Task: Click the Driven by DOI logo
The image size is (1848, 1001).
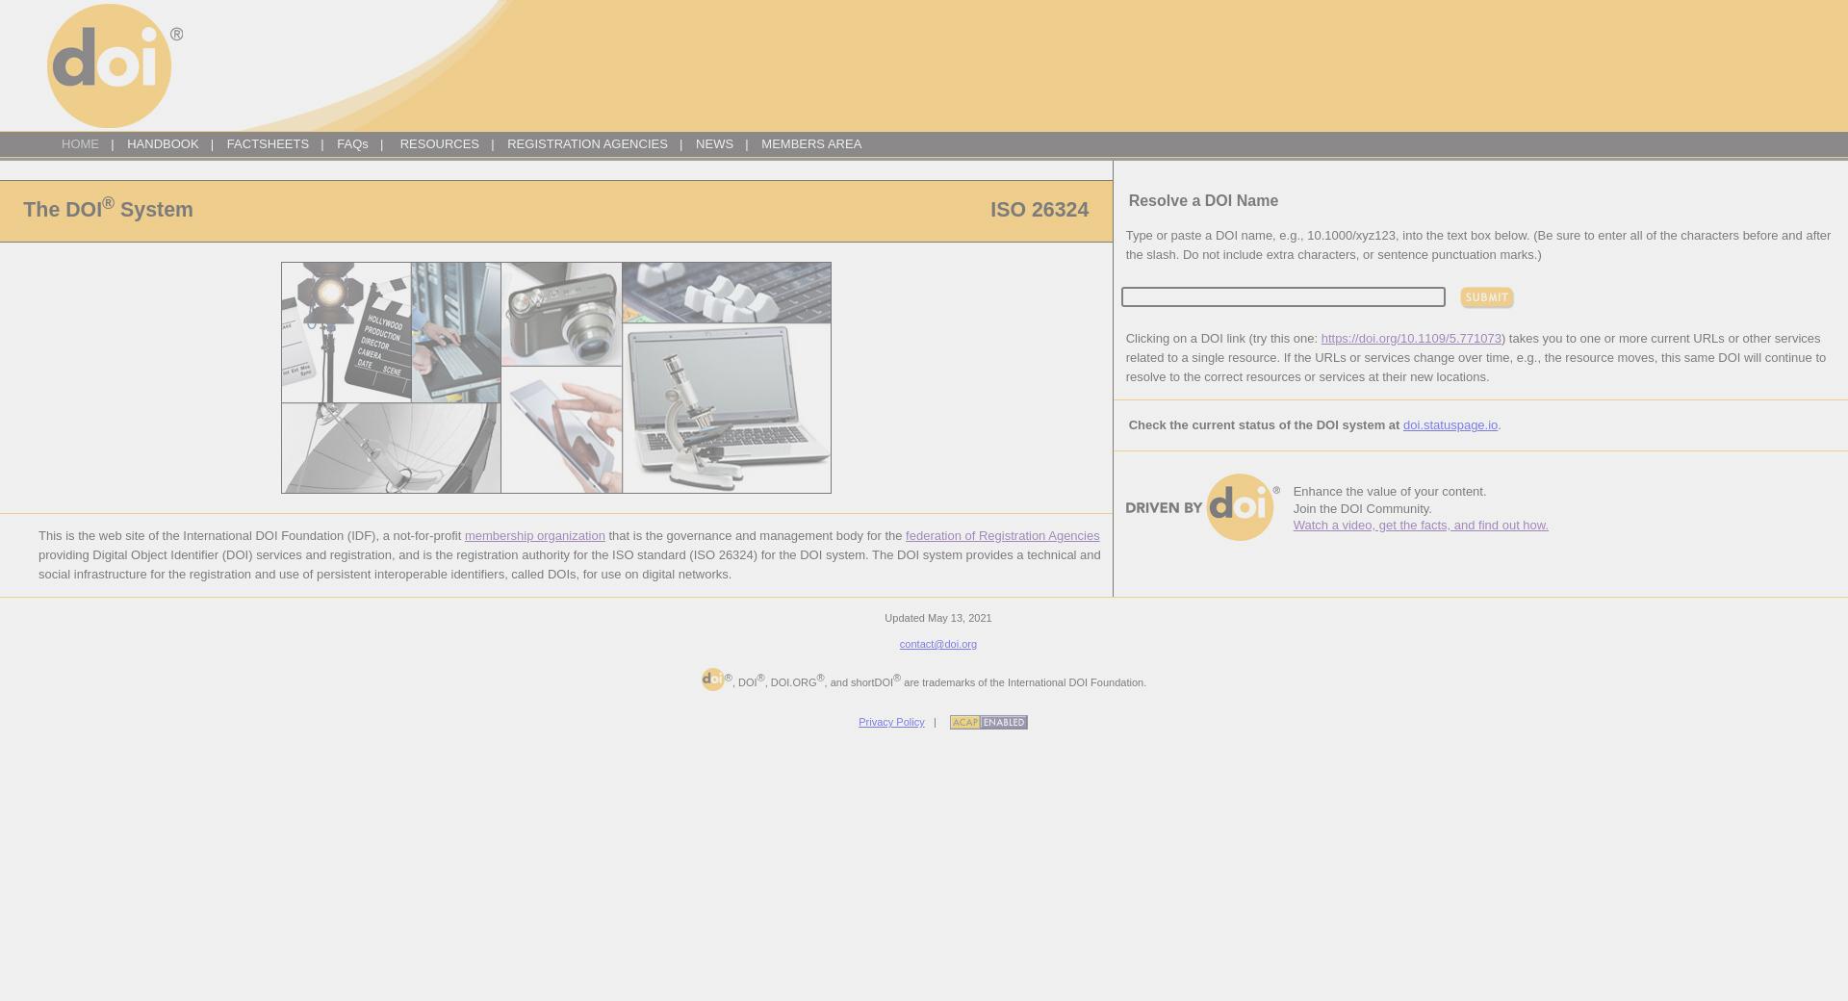Action: [1203, 507]
